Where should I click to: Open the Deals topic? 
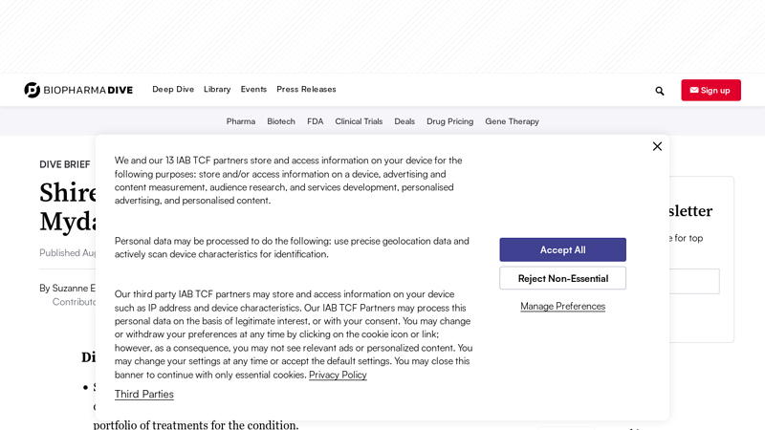(404, 121)
